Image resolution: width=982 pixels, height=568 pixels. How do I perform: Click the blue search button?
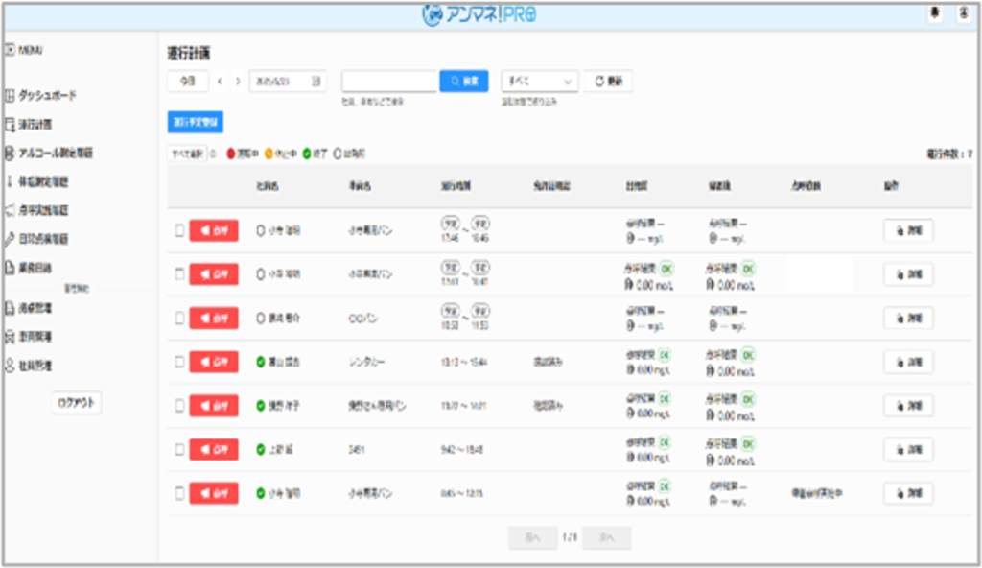[464, 82]
